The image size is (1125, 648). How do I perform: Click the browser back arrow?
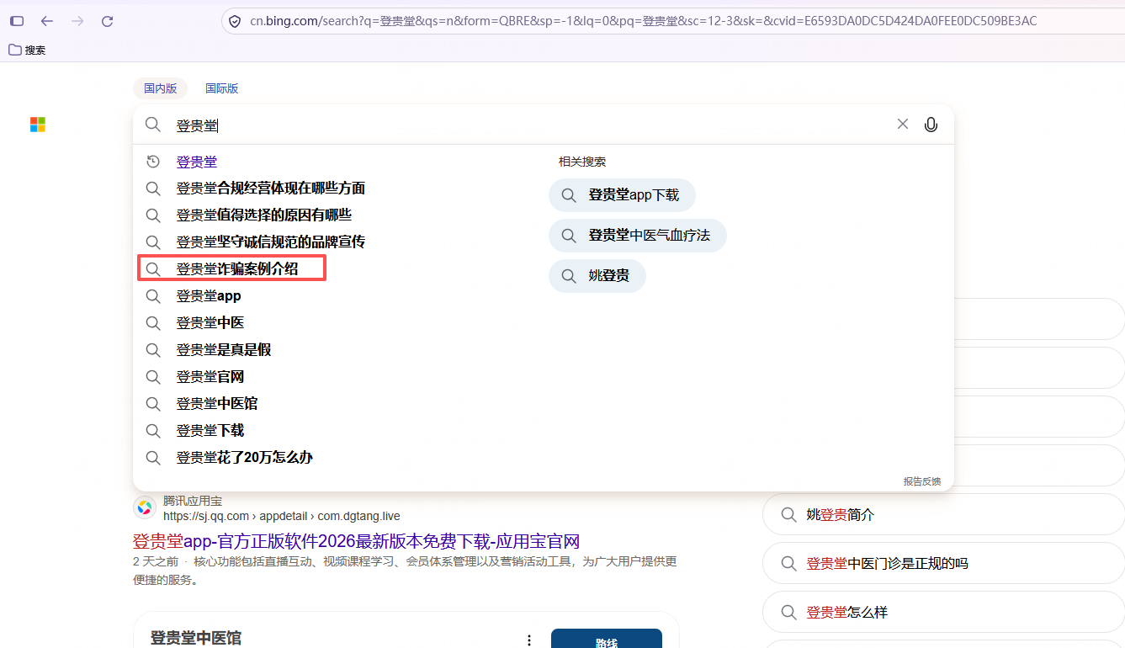coord(47,21)
